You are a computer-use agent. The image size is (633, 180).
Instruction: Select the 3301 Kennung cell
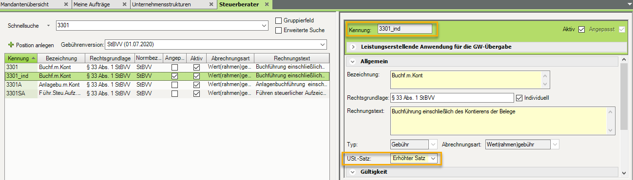[x=21, y=67]
